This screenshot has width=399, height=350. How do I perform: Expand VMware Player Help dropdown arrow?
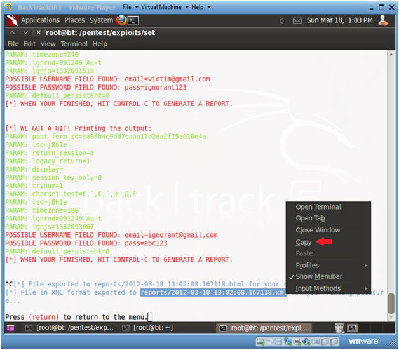pyautogui.click(x=209, y=7)
